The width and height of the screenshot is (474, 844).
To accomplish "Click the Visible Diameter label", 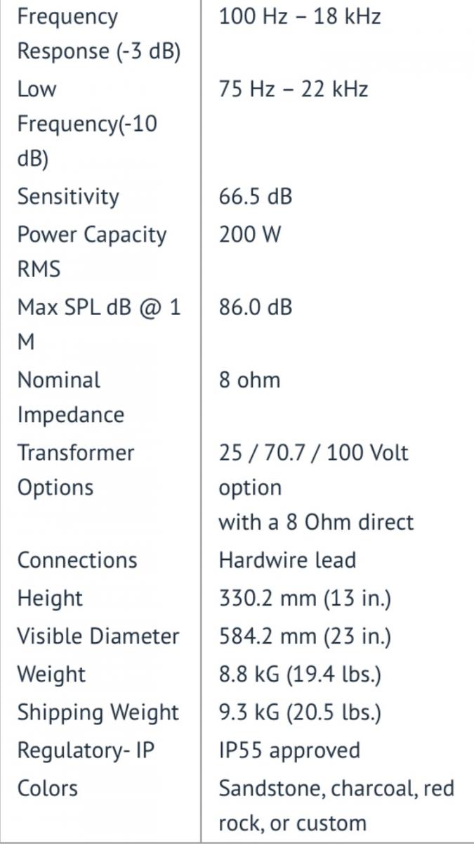I will pyautogui.click(x=98, y=637).
